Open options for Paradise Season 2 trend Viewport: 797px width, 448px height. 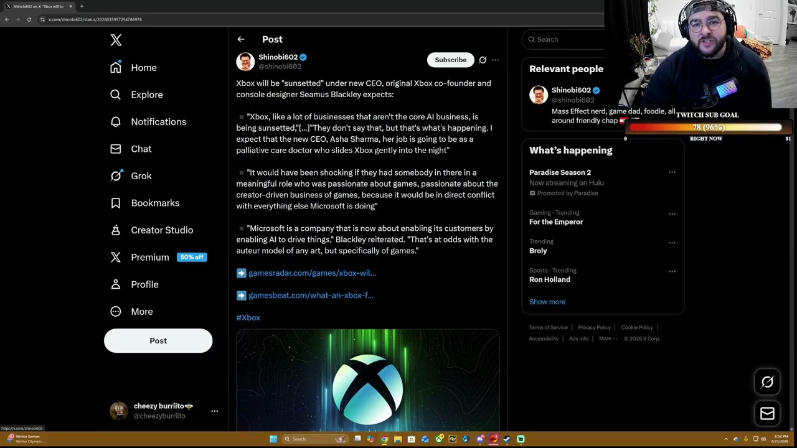[672, 172]
